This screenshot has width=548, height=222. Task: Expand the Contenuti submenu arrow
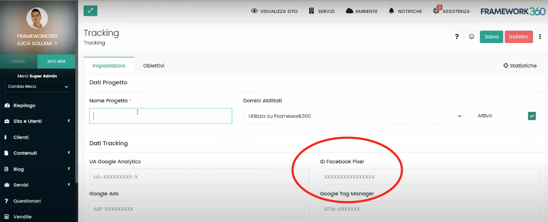[x=69, y=153]
